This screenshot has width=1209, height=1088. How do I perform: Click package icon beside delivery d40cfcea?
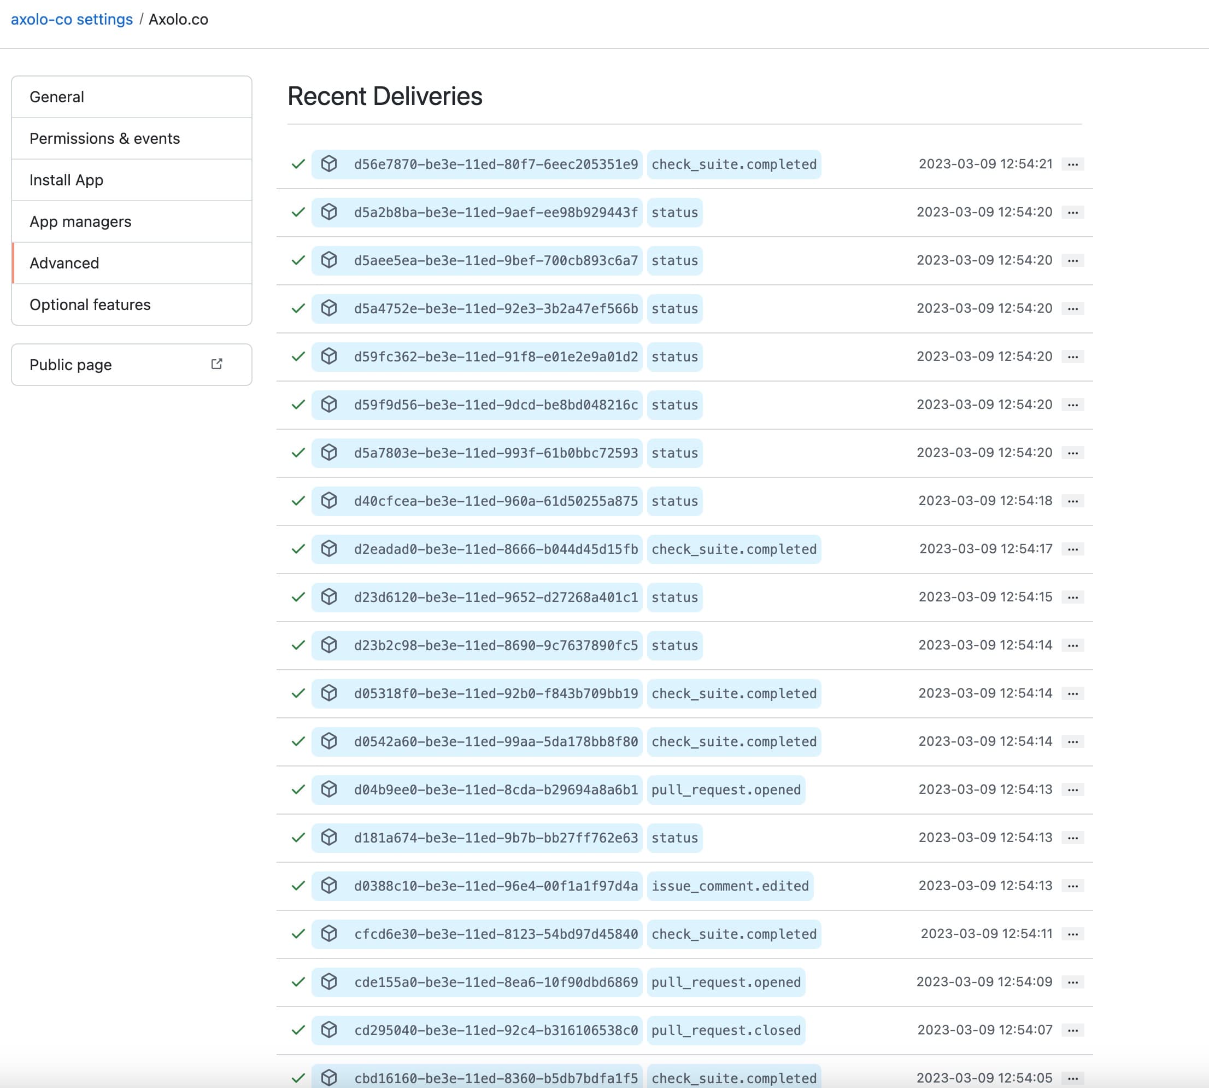(328, 500)
